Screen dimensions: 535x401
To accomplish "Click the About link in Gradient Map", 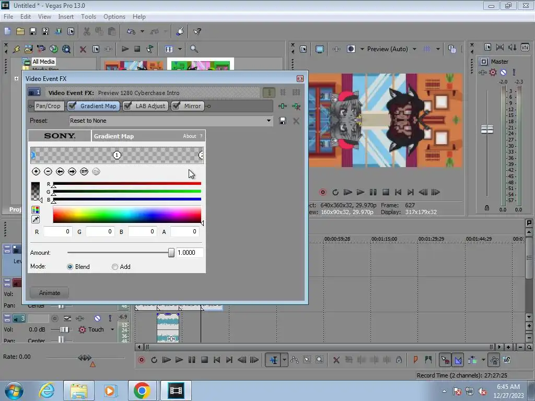I will [189, 136].
